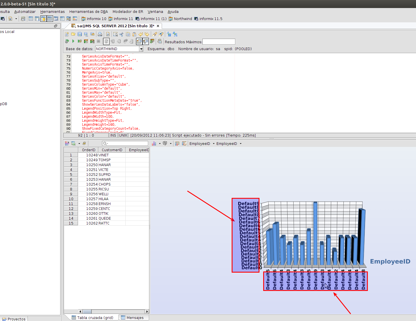Image resolution: width=416 pixels, height=321 pixels.
Task: Toggle the autocommit button in editor toolbar
Action: 106,42
